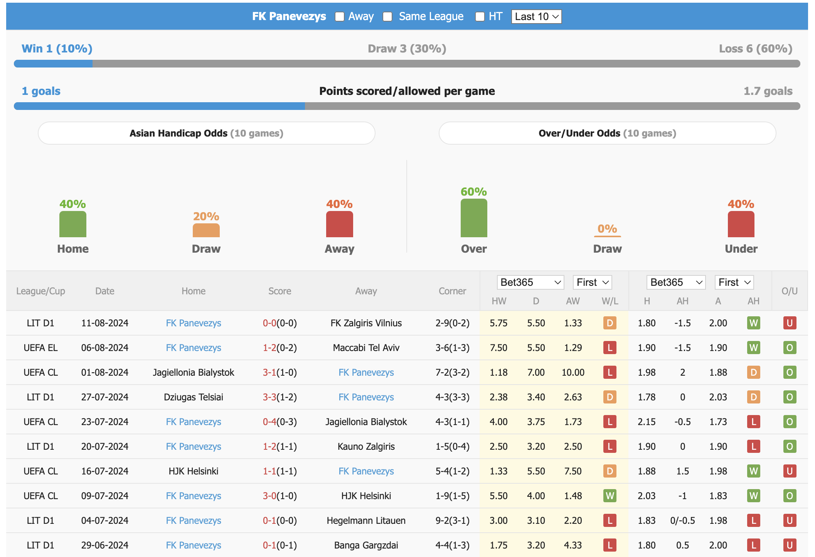Select the Over/Under Odds tab
The height and width of the screenshot is (557, 815).
tap(607, 133)
